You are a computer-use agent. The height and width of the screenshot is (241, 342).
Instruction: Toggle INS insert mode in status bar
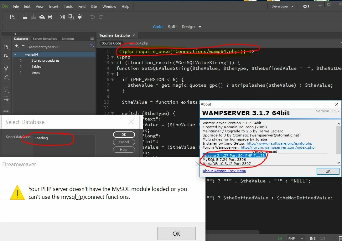tap(313, 238)
